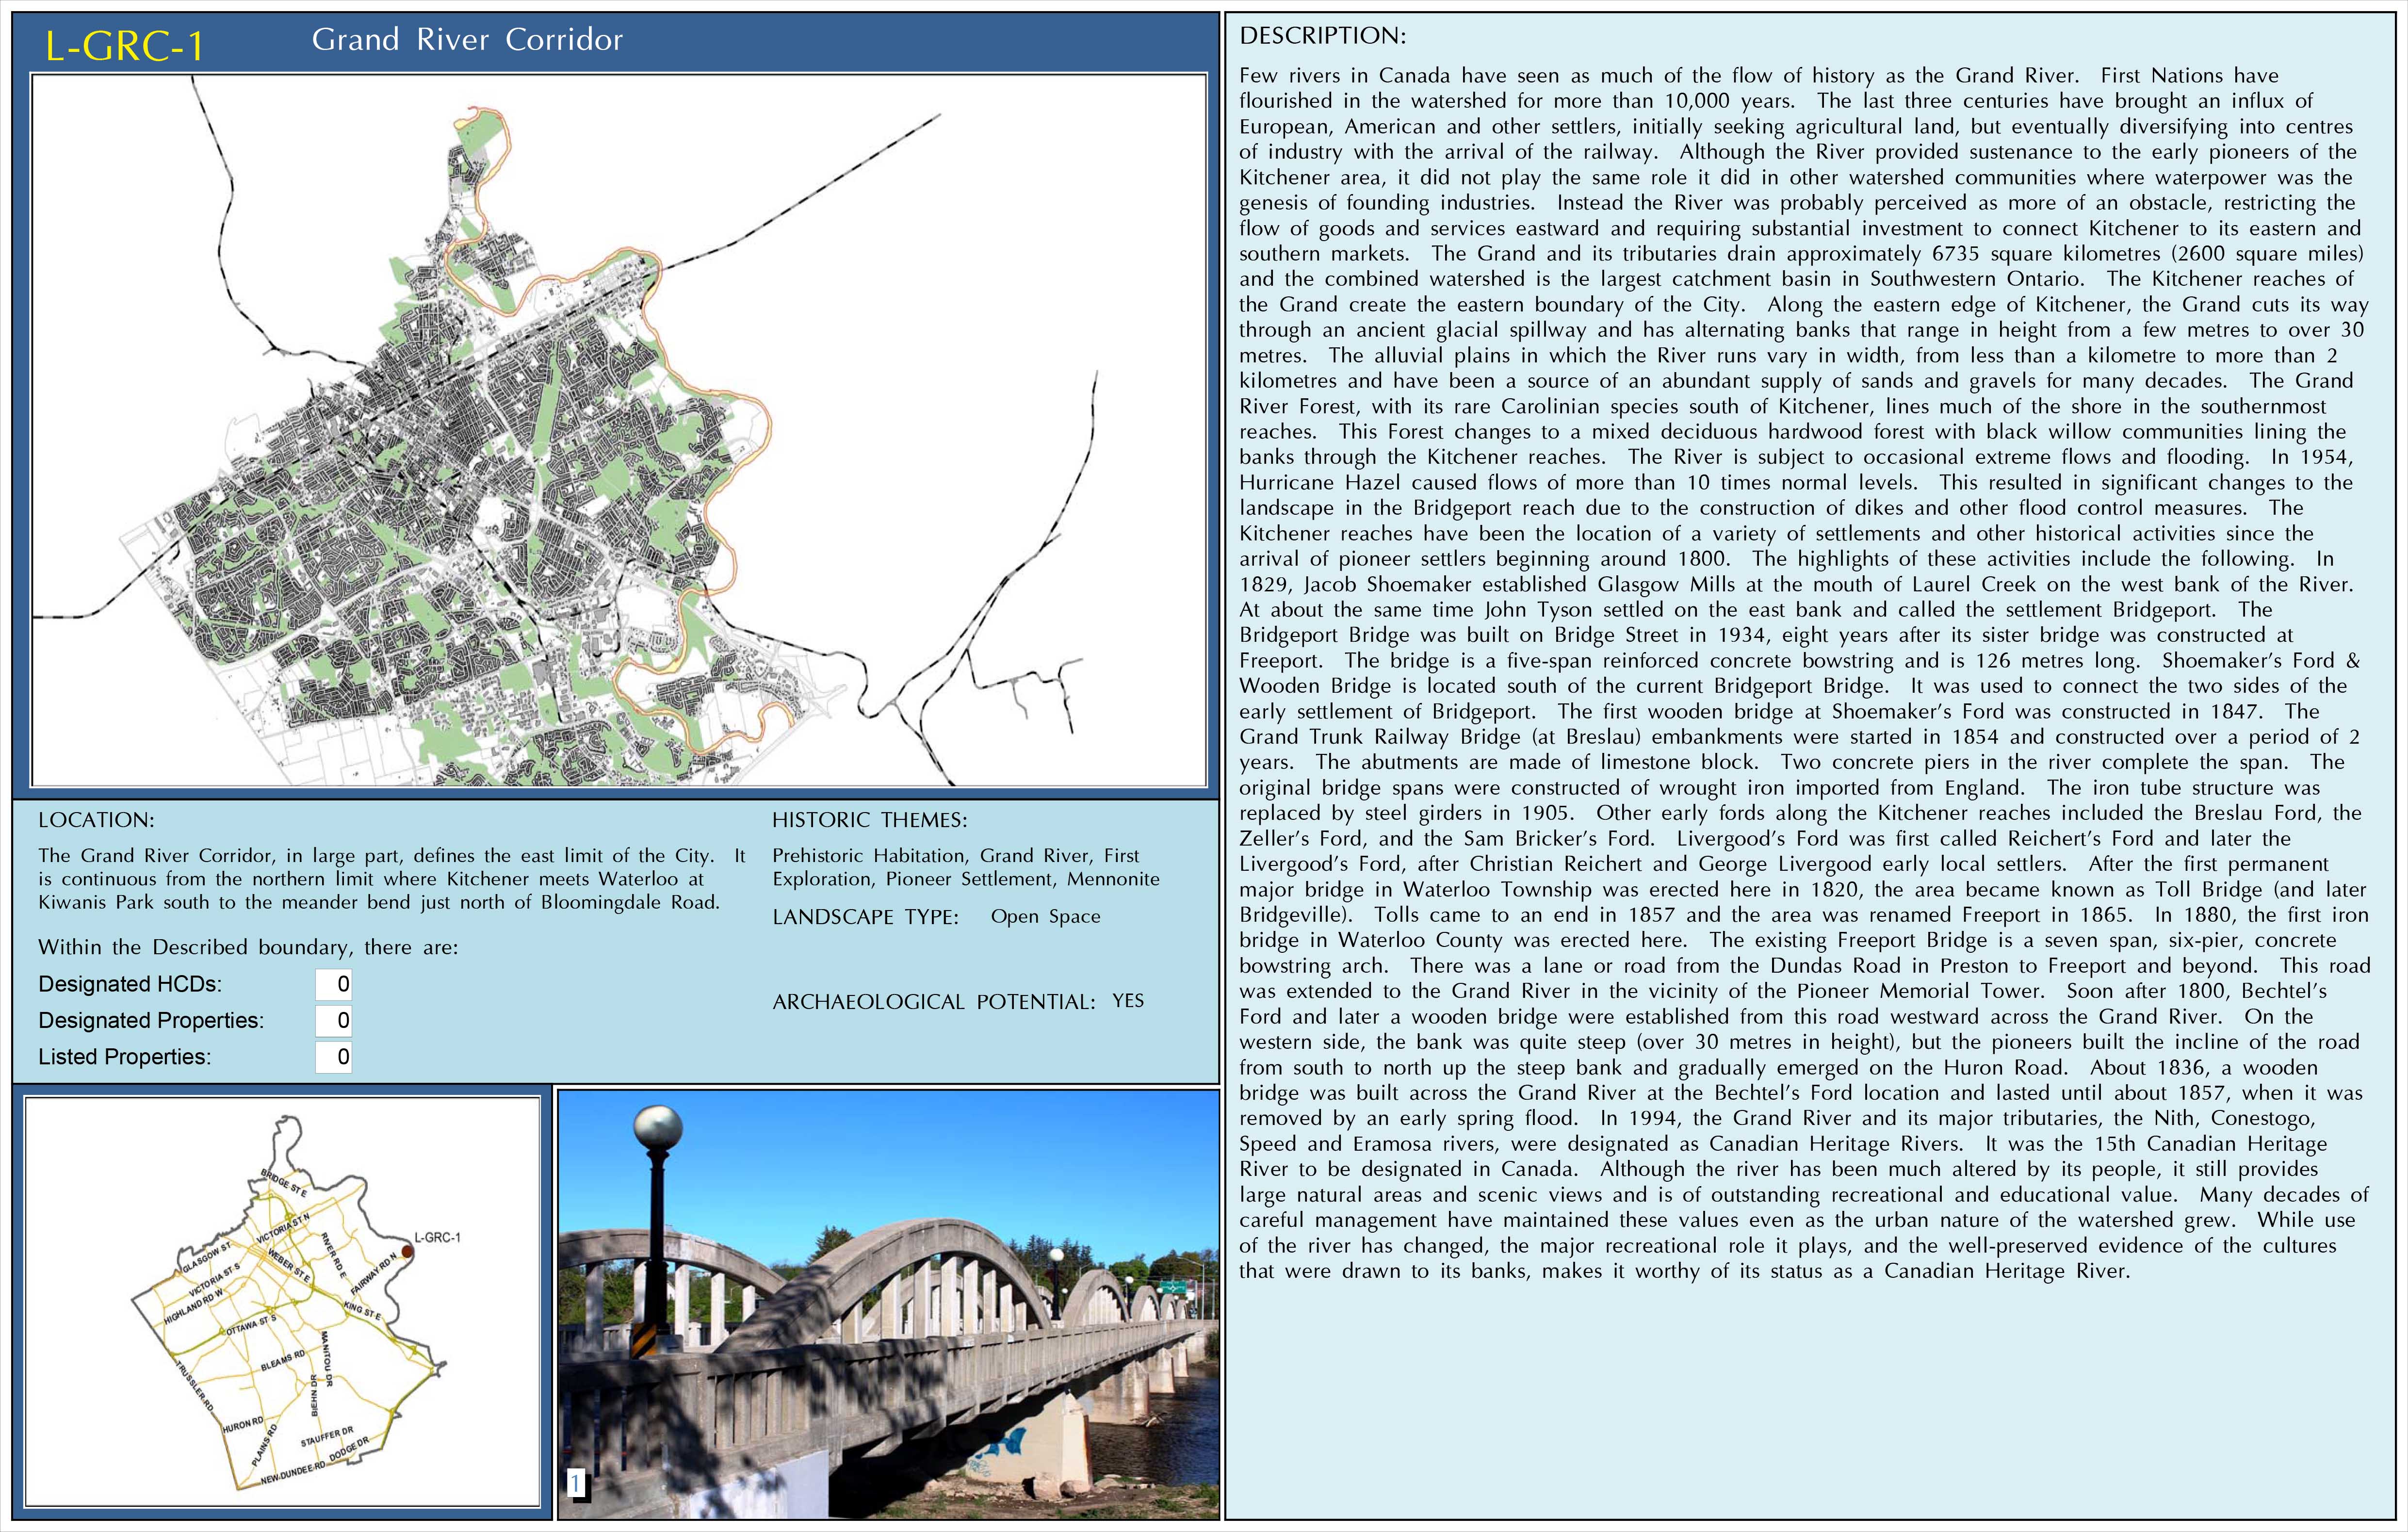The image size is (2408, 1532).
Task: Click the HISTORIC THEMES heading
Action: (869, 820)
